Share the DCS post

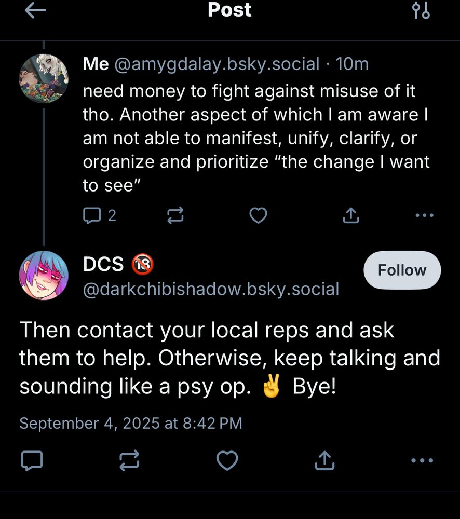click(323, 460)
